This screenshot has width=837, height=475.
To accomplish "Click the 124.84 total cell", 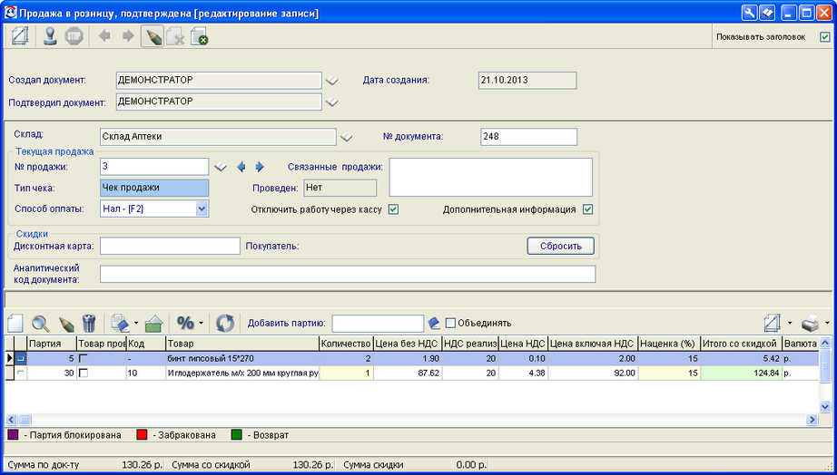I will click(741, 373).
